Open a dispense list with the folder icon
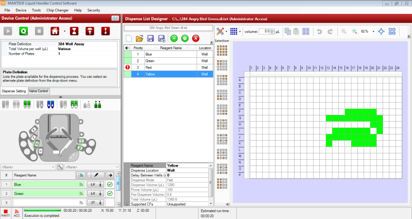This screenshot has height=219, width=412. [140, 38]
